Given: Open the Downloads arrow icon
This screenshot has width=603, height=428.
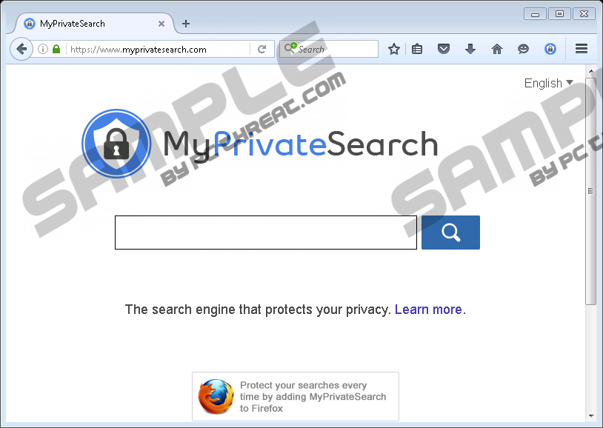Looking at the screenshot, I should pos(470,49).
